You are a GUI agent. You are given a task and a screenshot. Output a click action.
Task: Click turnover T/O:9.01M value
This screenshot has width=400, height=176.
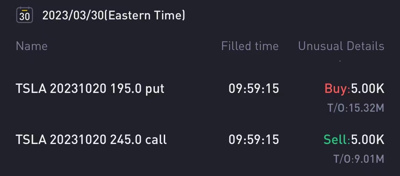click(359, 159)
